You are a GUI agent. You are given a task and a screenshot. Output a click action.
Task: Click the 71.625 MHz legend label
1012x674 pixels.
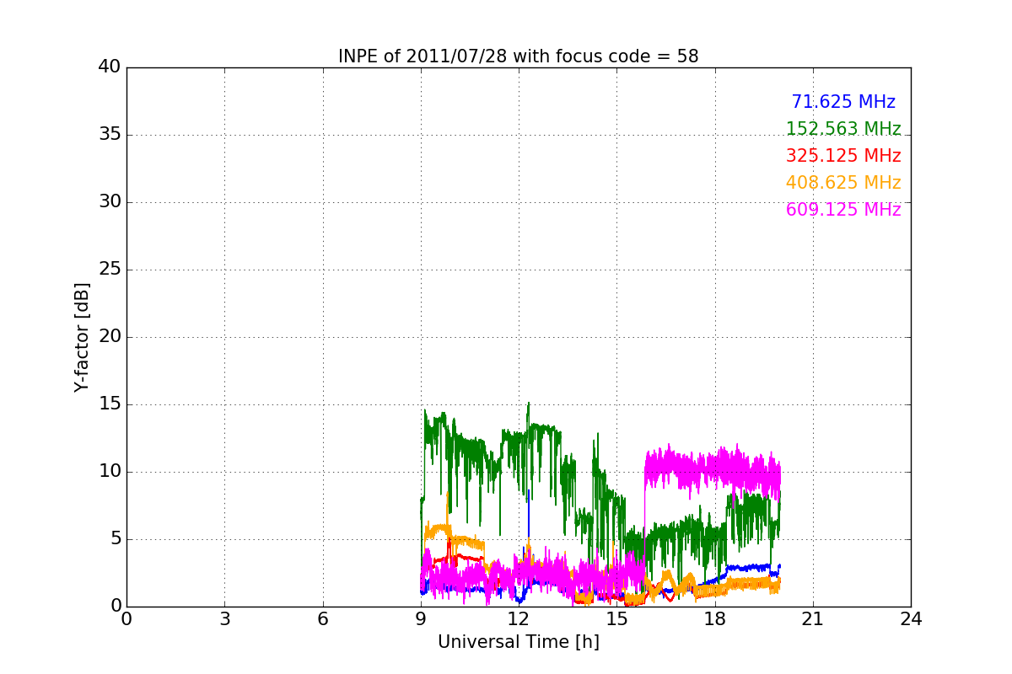click(x=843, y=102)
